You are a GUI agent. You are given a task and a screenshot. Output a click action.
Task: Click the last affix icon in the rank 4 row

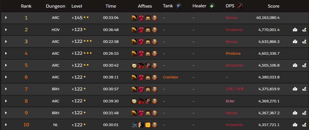[x=155, y=53]
